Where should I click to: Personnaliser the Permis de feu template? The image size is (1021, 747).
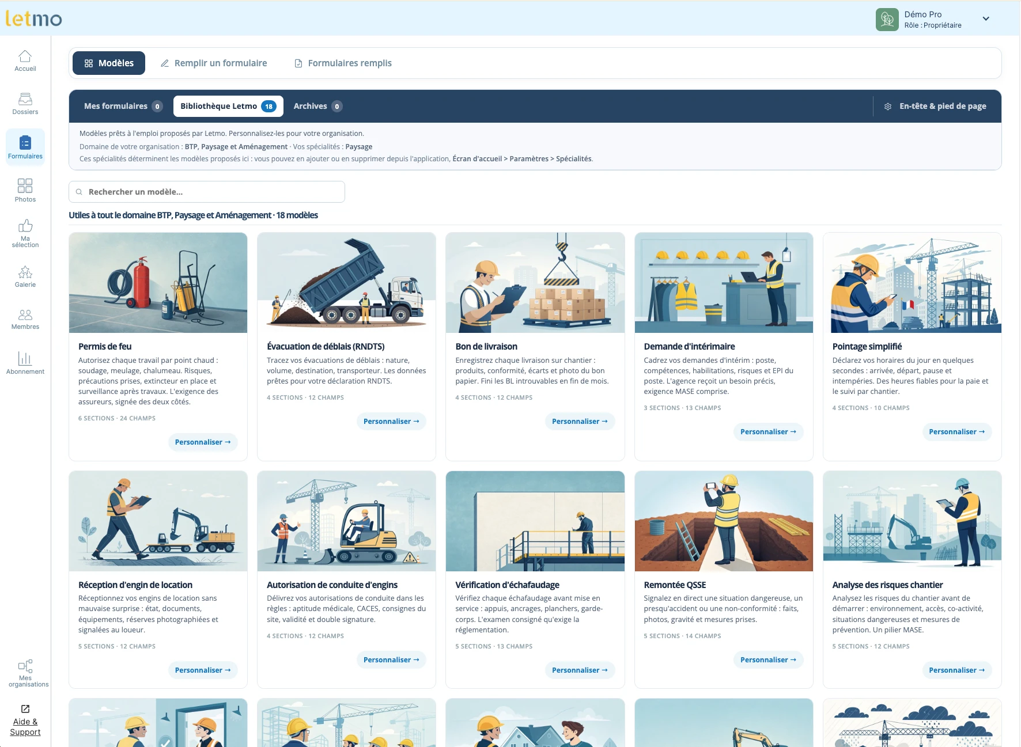point(203,442)
